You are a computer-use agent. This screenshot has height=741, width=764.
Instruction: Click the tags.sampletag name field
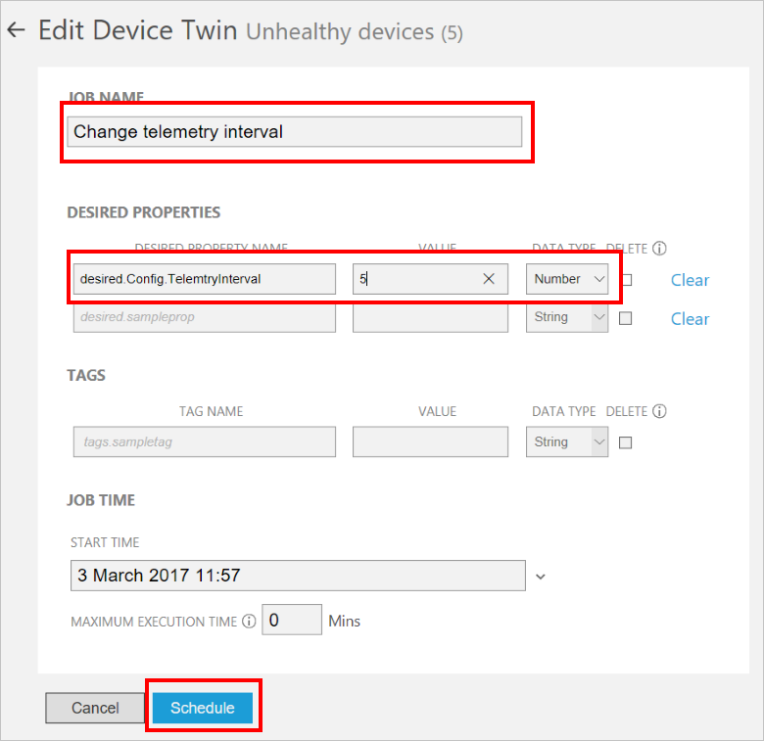pyautogui.click(x=204, y=442)
